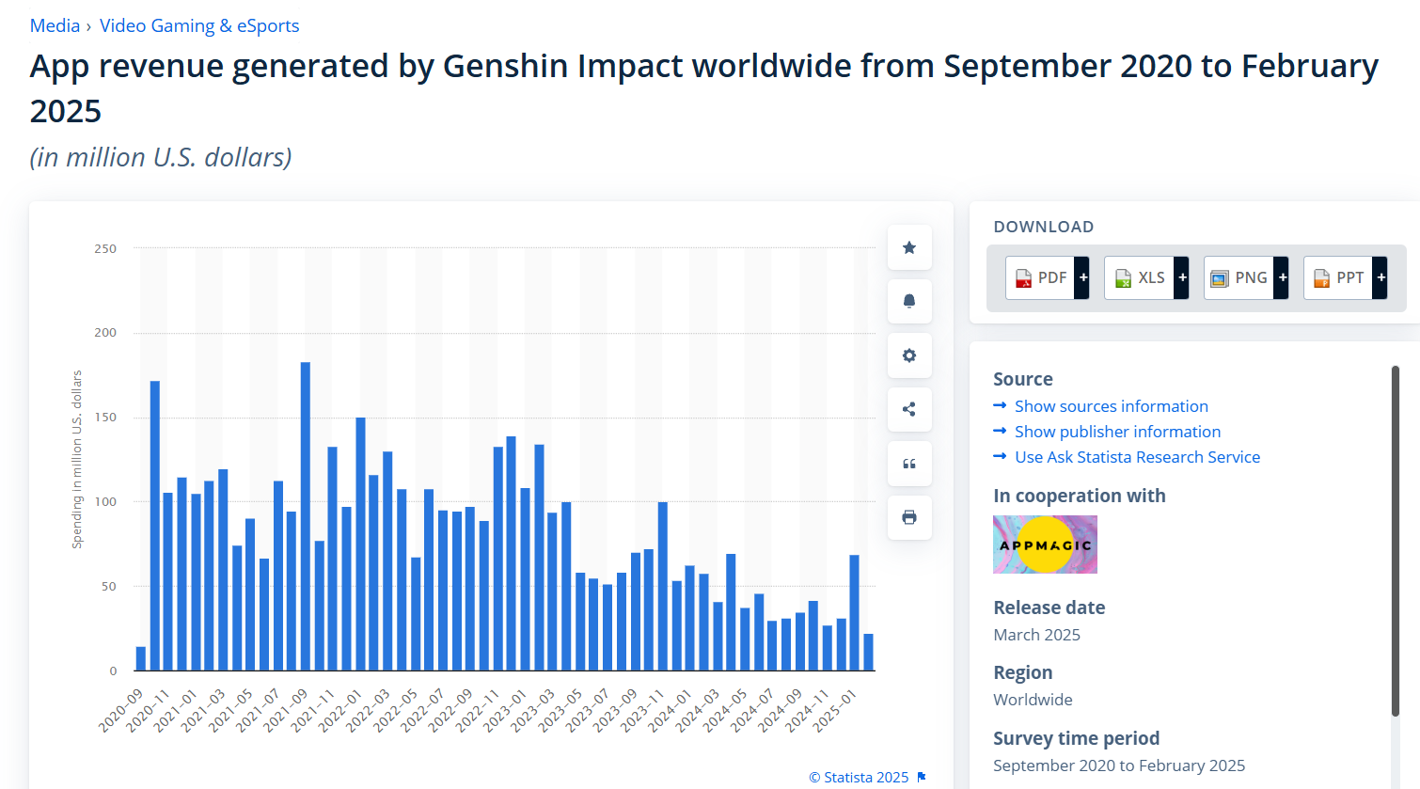Click Show publisher information link
Viewport: 1420px width, 789px height.
click(x=1117, y=432)
